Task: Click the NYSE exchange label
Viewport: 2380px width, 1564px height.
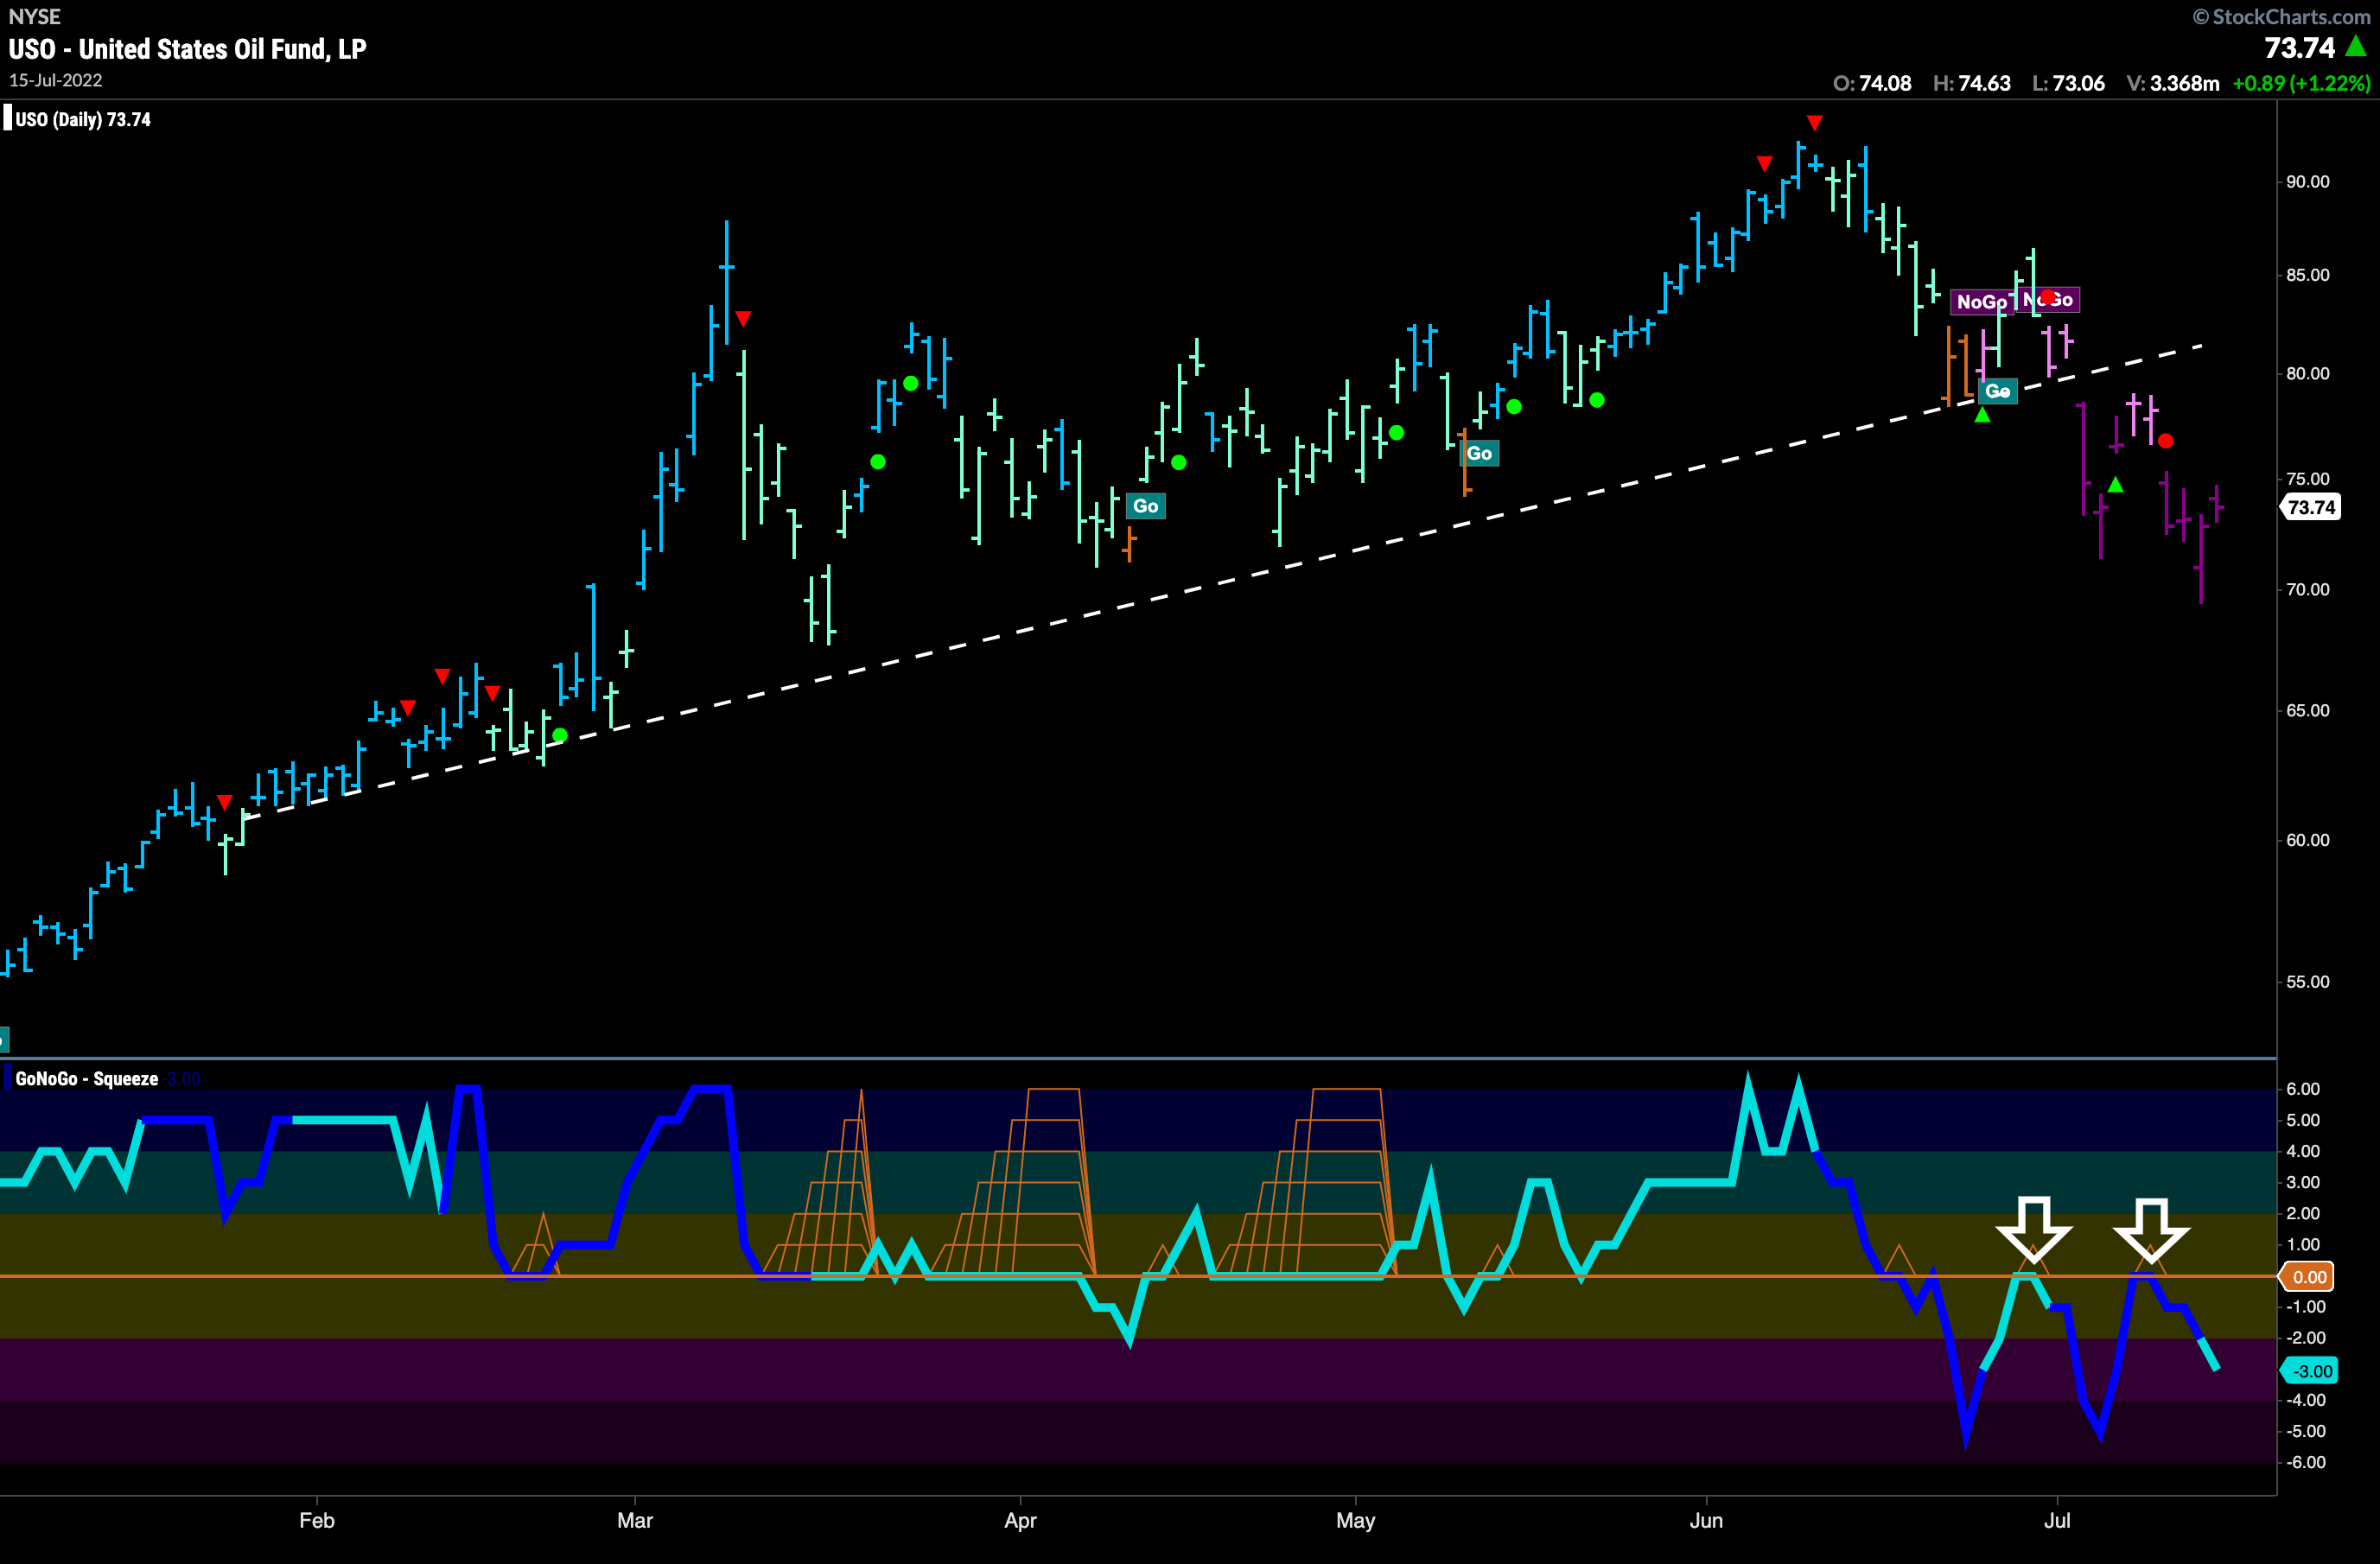Action: point(35,16)
